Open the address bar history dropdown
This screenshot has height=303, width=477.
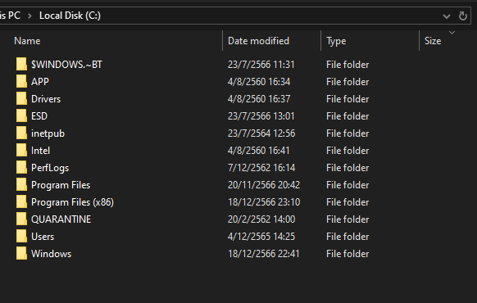click(447, 16)
